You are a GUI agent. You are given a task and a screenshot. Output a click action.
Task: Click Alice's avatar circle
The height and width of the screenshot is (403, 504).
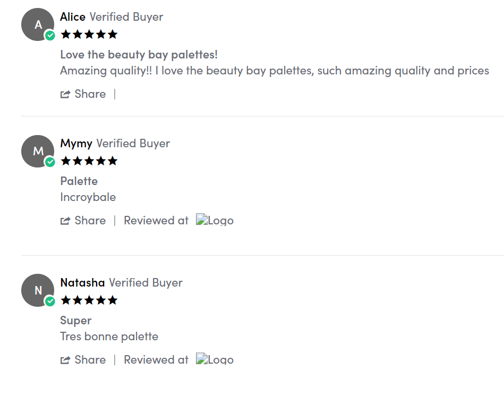(37, 24)
